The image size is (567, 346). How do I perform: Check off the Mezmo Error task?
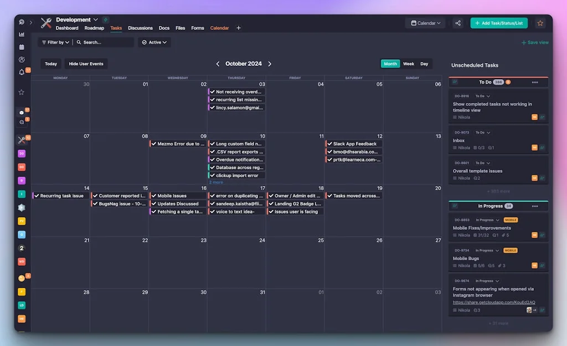pos(153,143)
